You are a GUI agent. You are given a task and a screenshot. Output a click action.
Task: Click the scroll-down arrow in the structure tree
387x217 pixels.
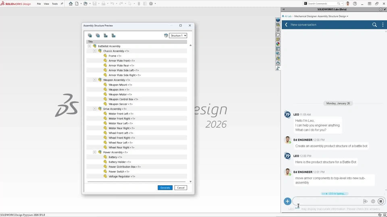(190, 182)
